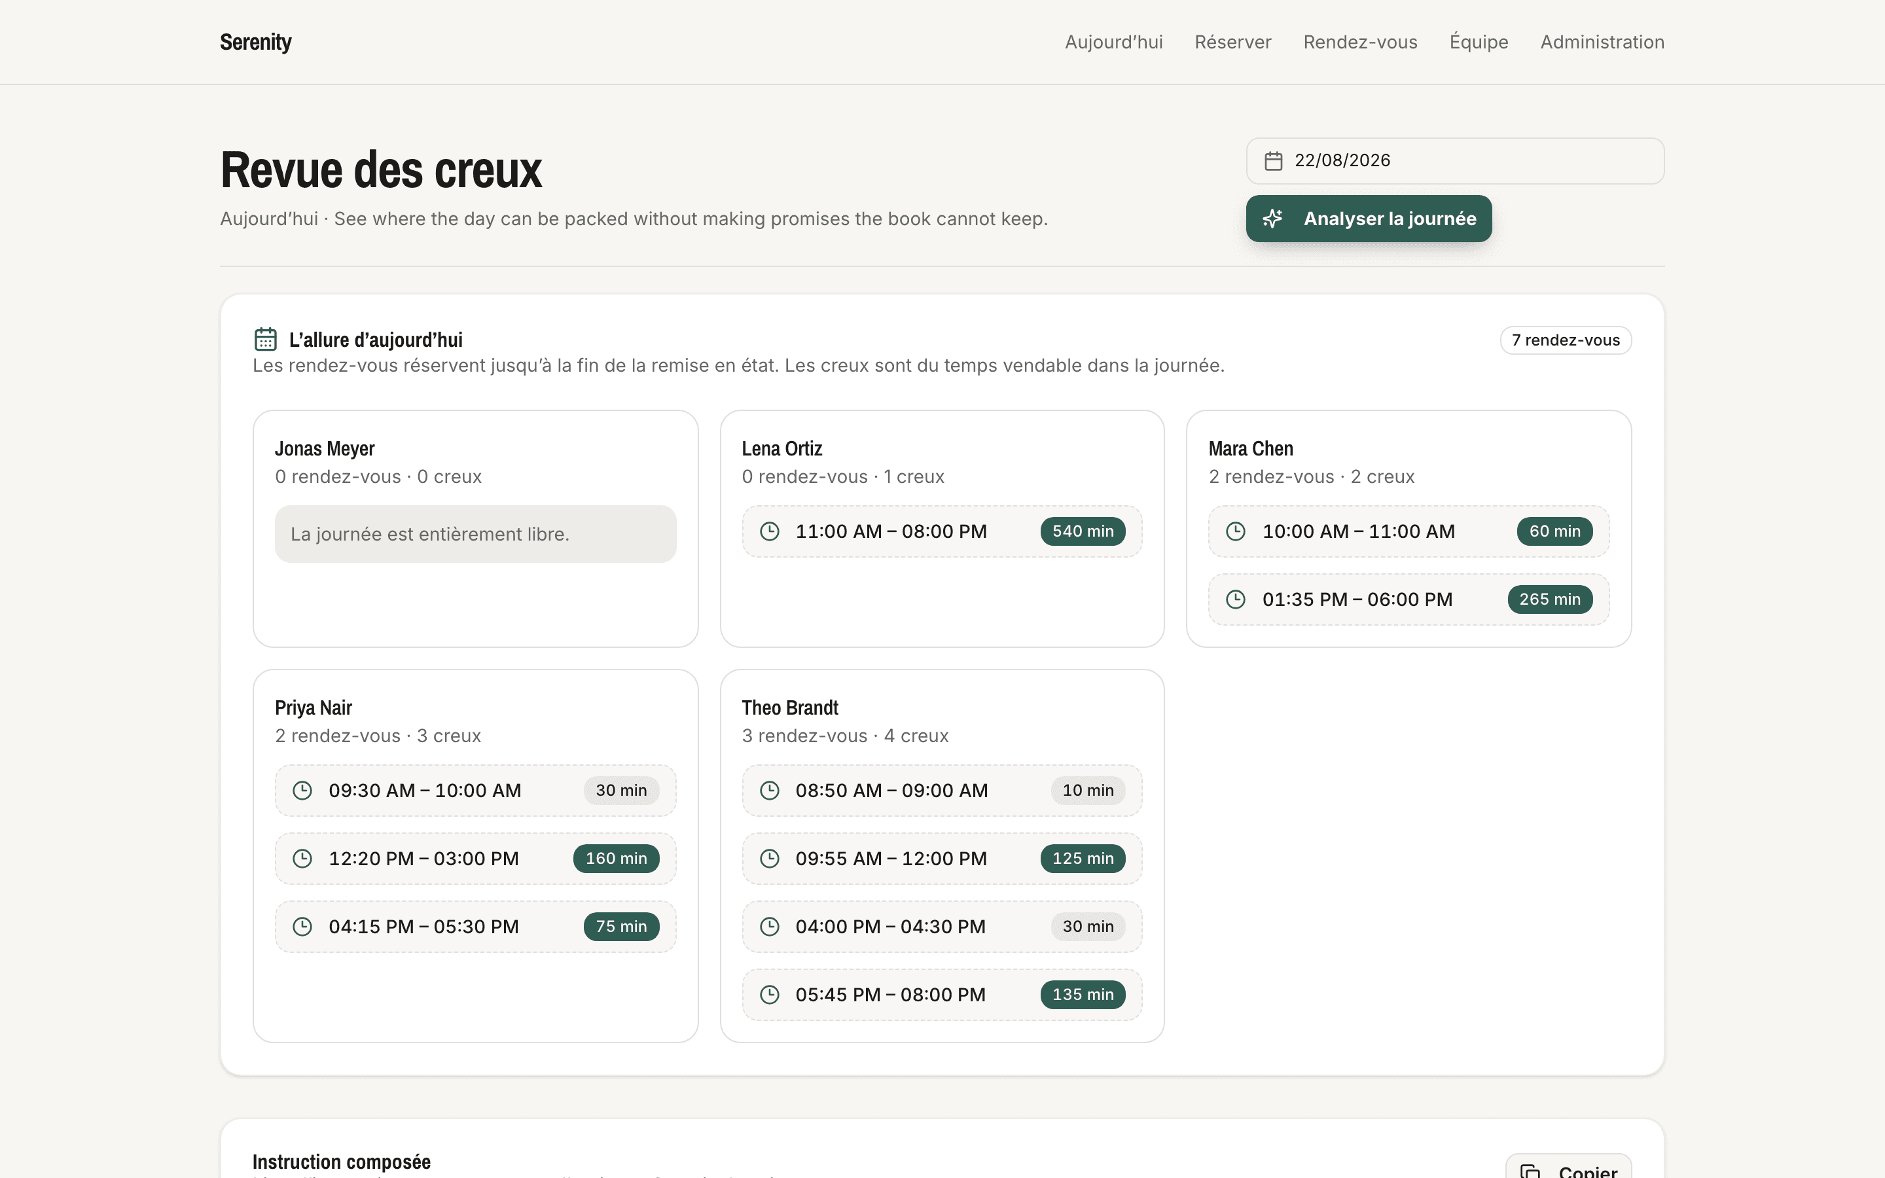
Task: Click the sparkle icon on Analyser button
Action: pos(1272,219)
